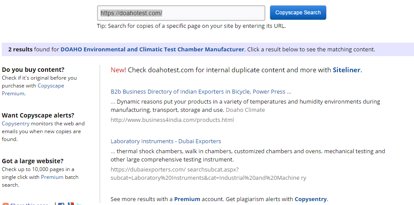This screenshot has height=205, width=414.
Task: Open the Copysentry link in the sidebar
Action: (16, 124)
